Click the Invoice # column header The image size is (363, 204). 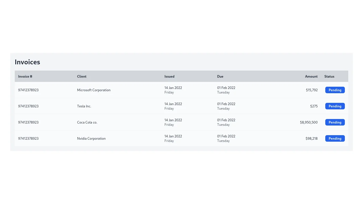25,76
